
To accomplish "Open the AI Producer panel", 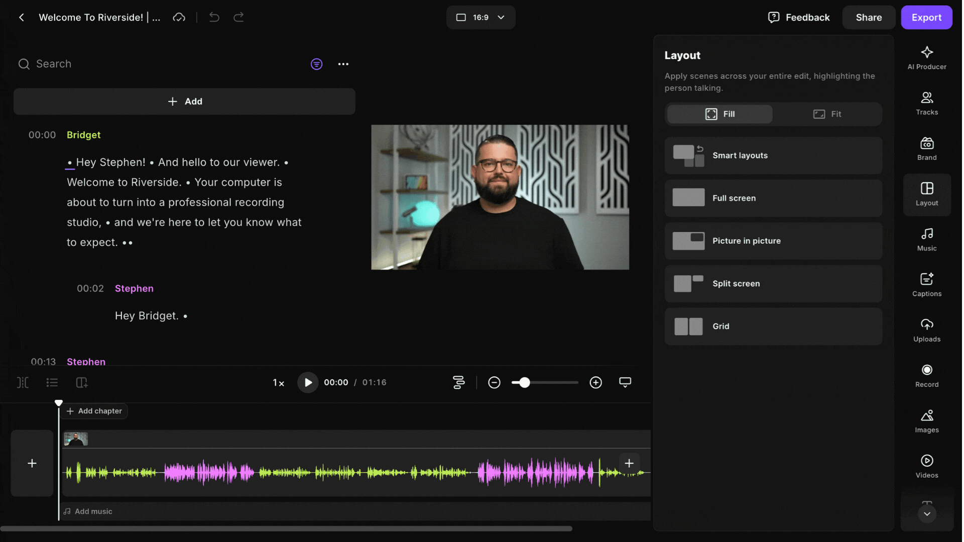I will click(x=926, y=58).
